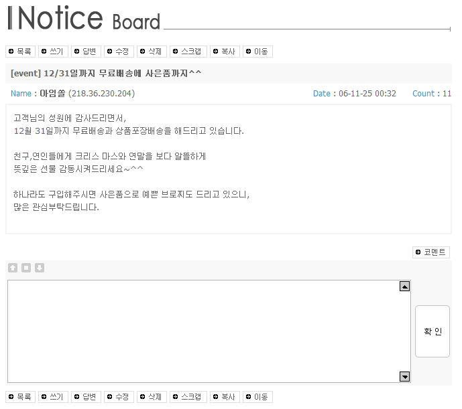The height and width of the screenshot is (409, 462).
Task: Click the Notice Board heading
Action: tap(84, 18)
